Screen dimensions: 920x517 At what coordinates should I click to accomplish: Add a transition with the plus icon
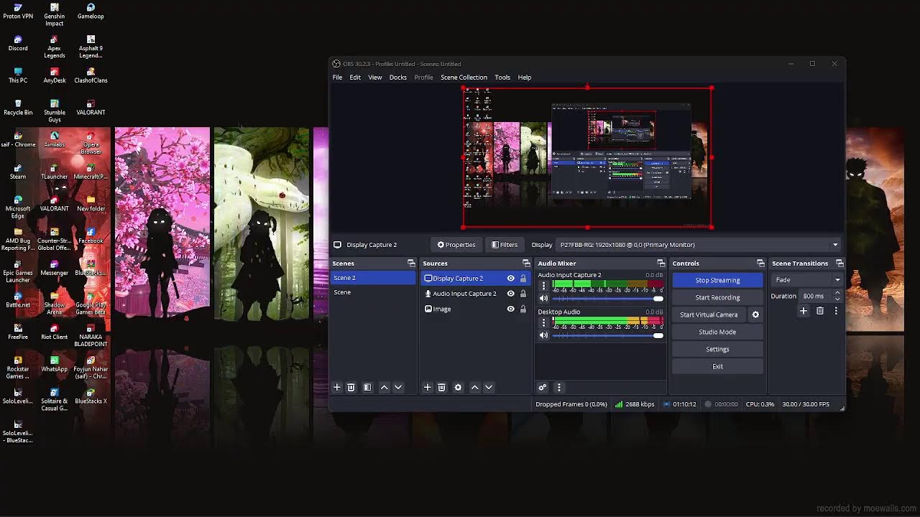tap(804, 311)
